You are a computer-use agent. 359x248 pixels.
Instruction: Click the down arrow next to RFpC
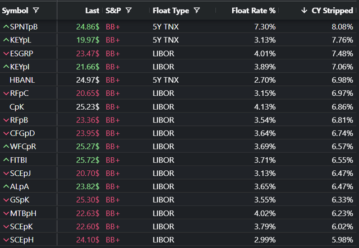coord(6,93)
